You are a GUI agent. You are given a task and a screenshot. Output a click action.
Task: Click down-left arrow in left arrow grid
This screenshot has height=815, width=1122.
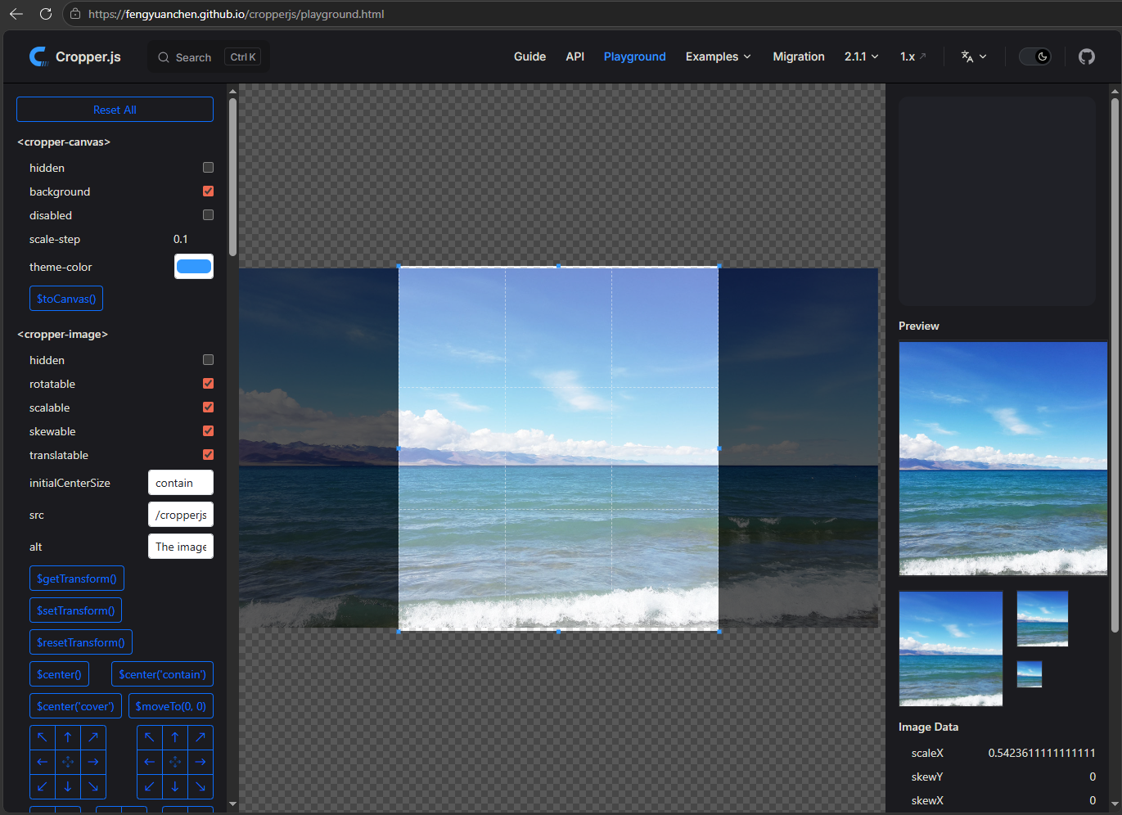point(43,786)
